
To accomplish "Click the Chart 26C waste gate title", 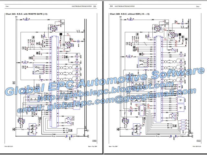I will [25, 14].
